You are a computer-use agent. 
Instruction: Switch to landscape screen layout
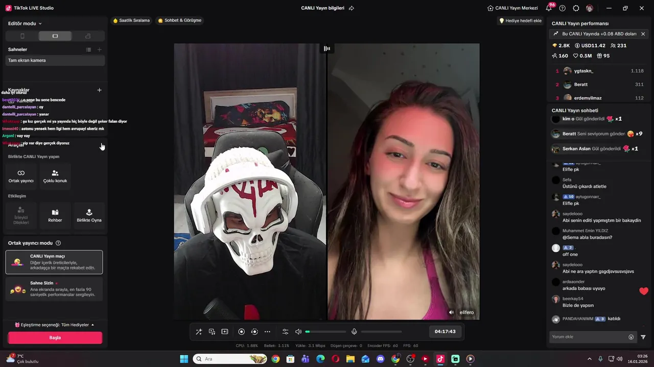[x=55, y=36]
